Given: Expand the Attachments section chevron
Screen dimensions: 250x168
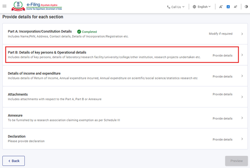Looking at the screenshot, I should (x=242, y=97).
